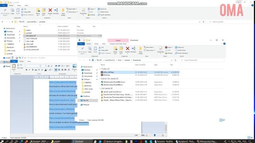Open Help icon in Downloads window

click(x=224, y=44)
